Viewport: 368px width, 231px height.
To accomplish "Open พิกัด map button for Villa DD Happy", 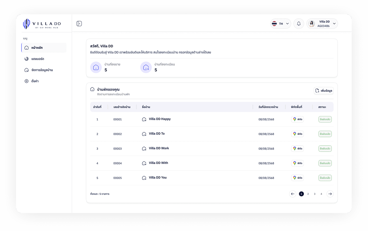I will (x=297, y=119).
